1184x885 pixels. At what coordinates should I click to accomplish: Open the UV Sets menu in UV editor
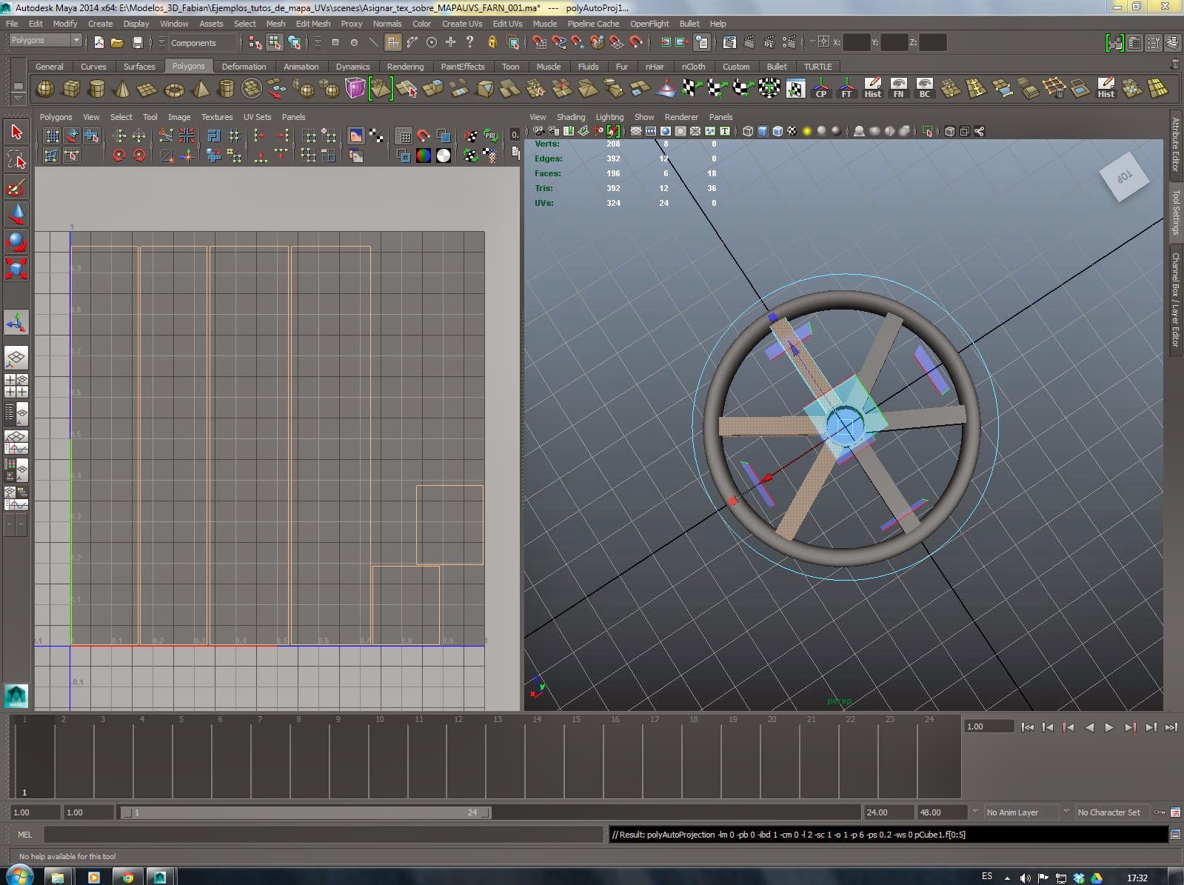(x=257, y=117)
